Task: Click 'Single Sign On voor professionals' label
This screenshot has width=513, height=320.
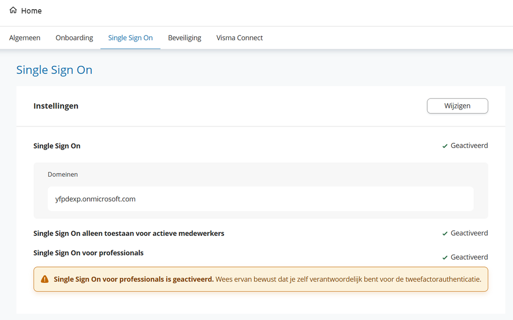Action: click(x=88, y=253)
